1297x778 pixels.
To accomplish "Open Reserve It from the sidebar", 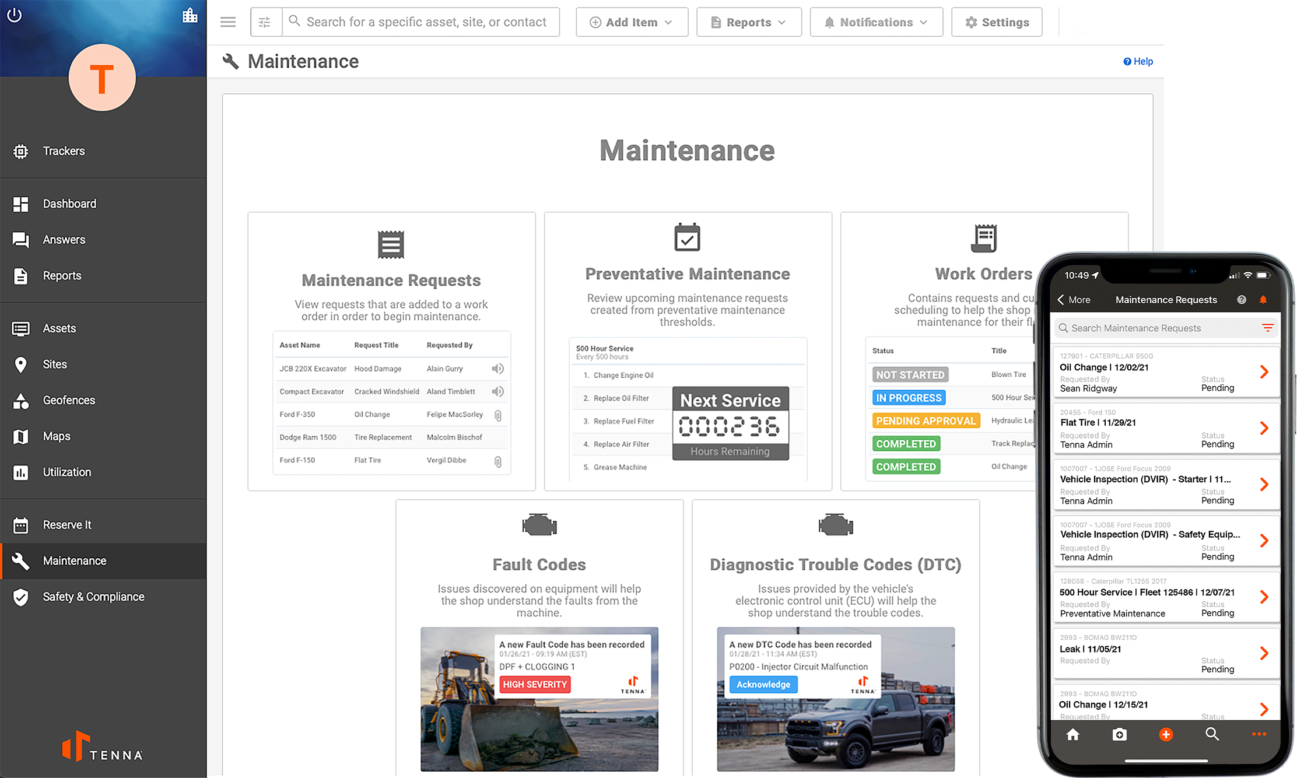I will (67, 524).
